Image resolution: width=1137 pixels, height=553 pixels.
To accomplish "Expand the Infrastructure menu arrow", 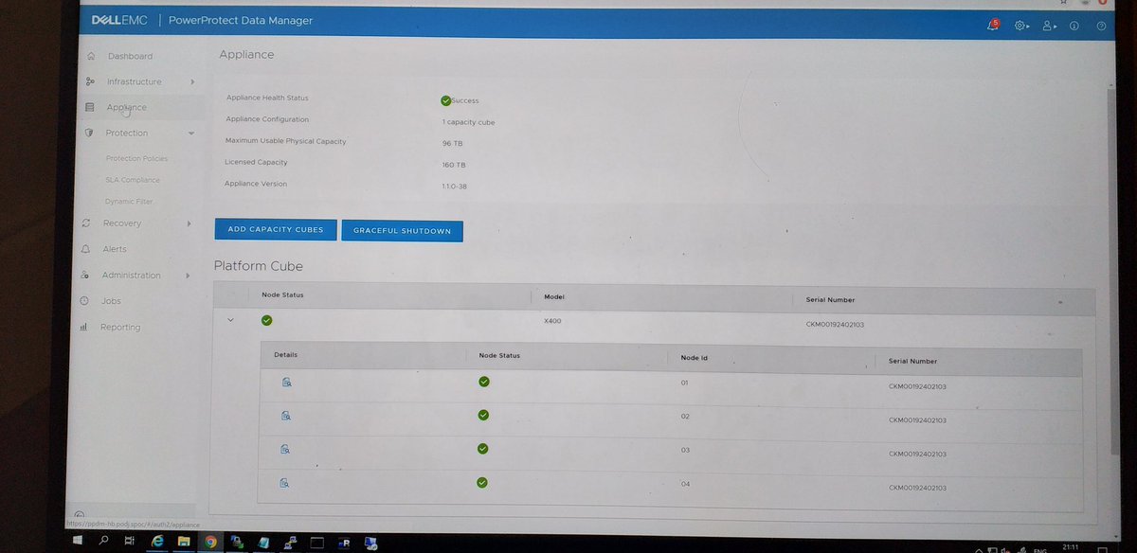I will click(192, 81).
